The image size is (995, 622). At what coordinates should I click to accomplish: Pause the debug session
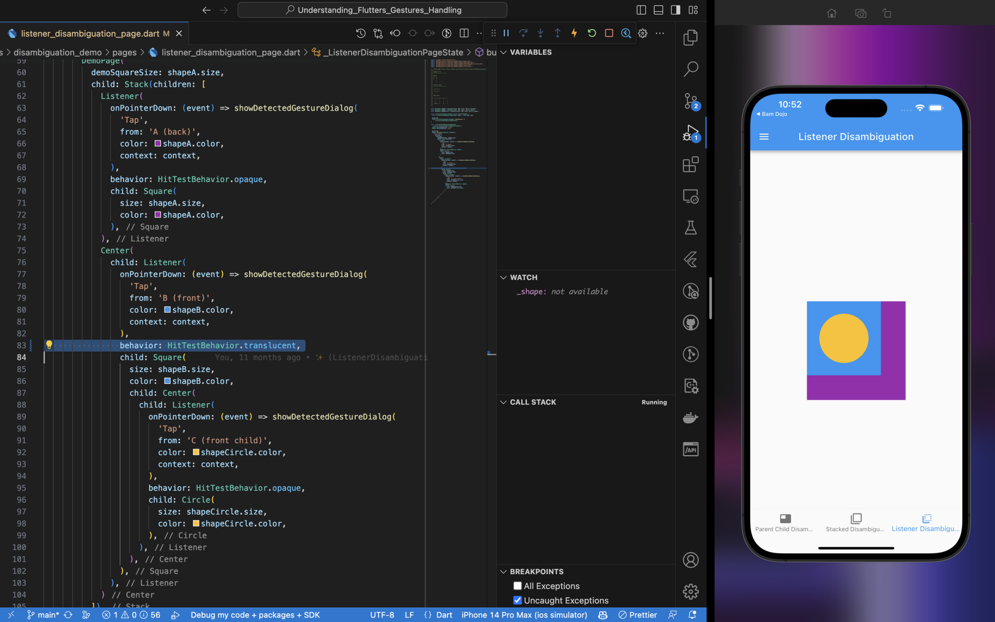click(x=506, y=33)
